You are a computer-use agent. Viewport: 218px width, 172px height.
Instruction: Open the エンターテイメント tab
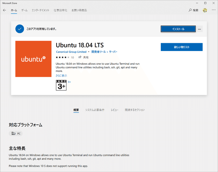[40, 10]
